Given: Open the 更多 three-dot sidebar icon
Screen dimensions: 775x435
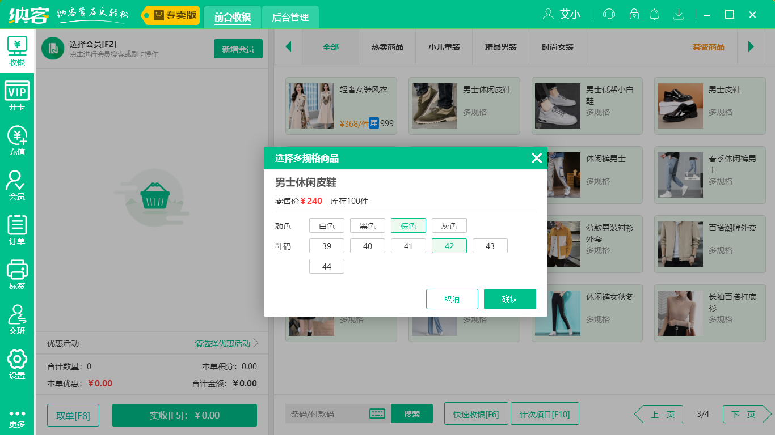Looking at the screenshot, I should (17, 419).
